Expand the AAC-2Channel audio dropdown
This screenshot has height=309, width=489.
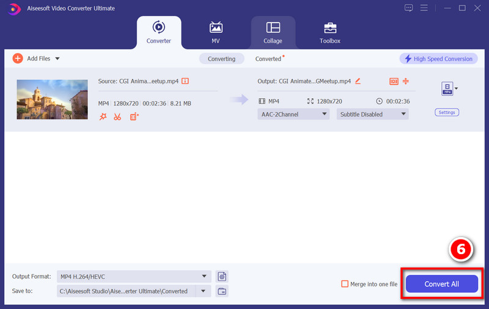(293, 114)
